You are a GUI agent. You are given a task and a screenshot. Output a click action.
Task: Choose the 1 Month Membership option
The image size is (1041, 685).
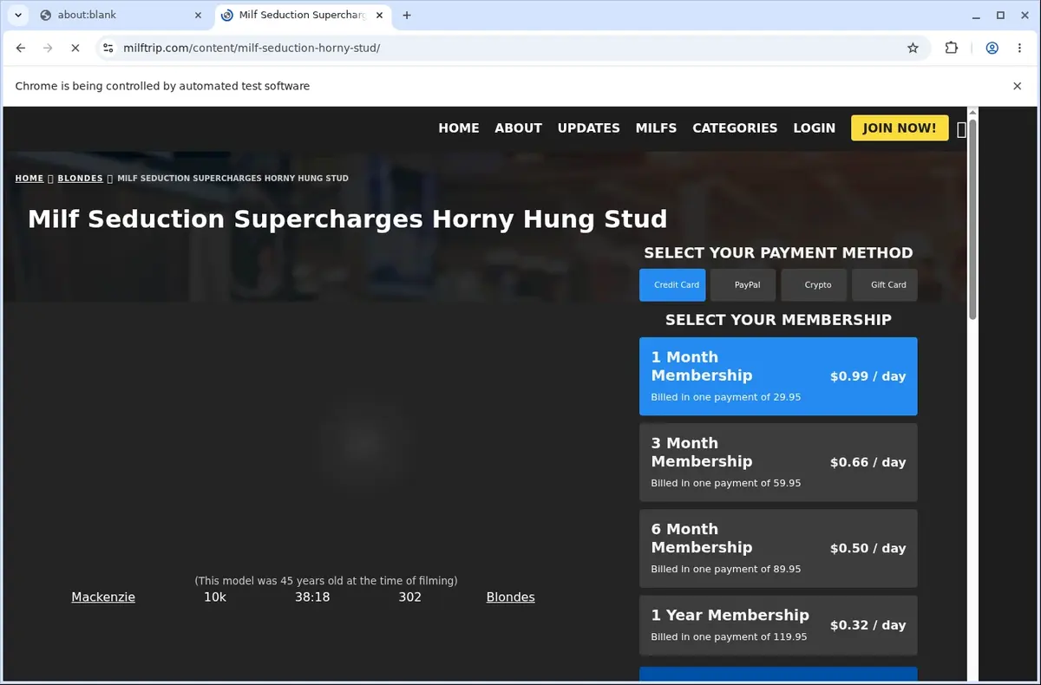coord(778,376)
